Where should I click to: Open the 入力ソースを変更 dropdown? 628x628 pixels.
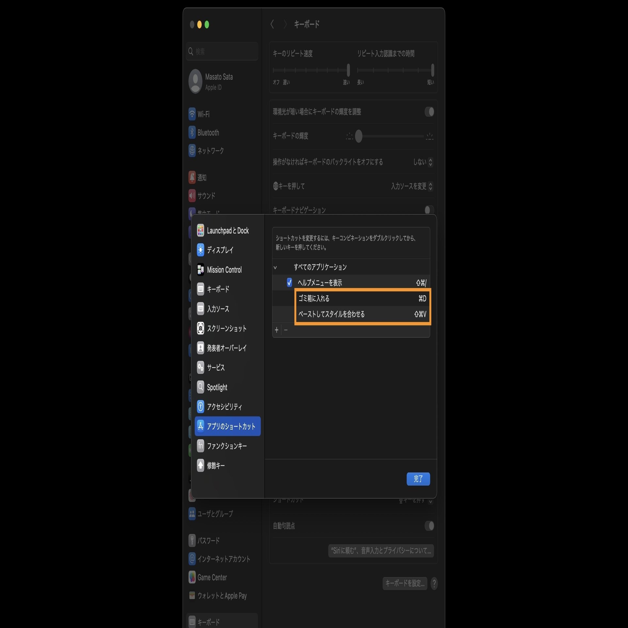click(412, 186)
